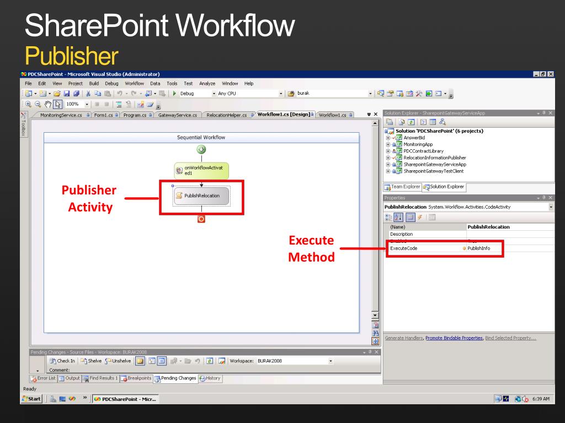Image resolution: width=565 pixels, height=423 pixels.
Task: Click the Shelve button
Action: coord(91,361)
